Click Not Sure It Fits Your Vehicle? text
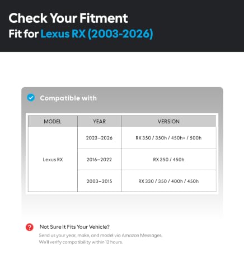 74,227
